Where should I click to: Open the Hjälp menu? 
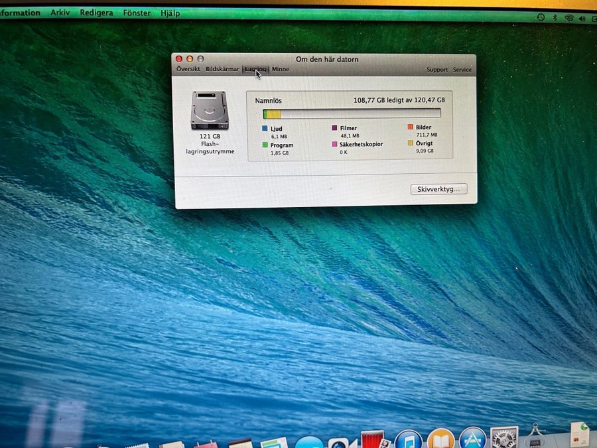click(170, 13)
